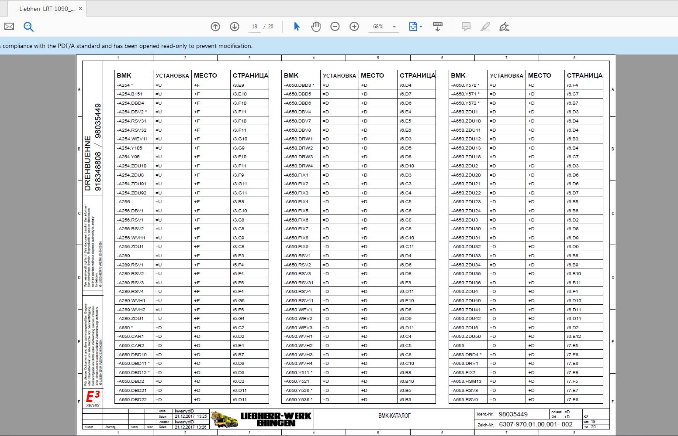The image size is (678, 436).
Task: Activate the arrow selection tool
Action: click(x=297, y=27)
